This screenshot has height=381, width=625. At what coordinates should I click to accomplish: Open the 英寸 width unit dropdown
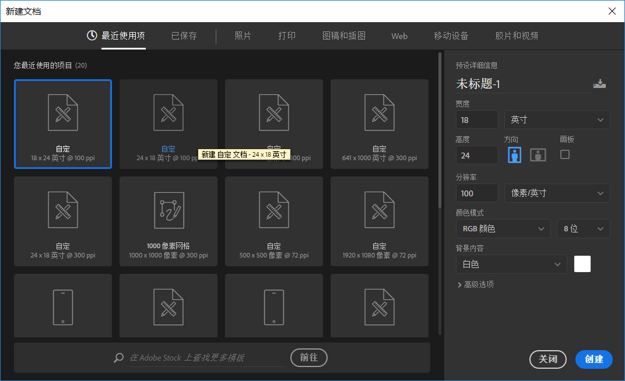tap(557, 120)
